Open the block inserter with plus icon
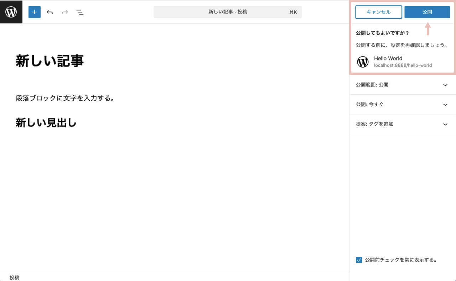The height and width of the screenshot is (281, 456). coord(34,12)
